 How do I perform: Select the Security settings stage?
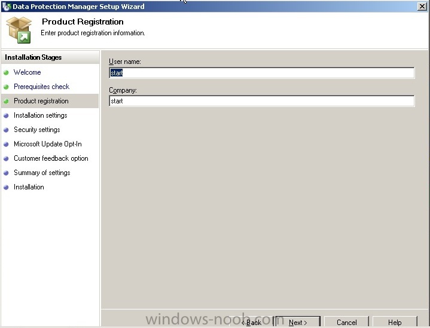37,130
